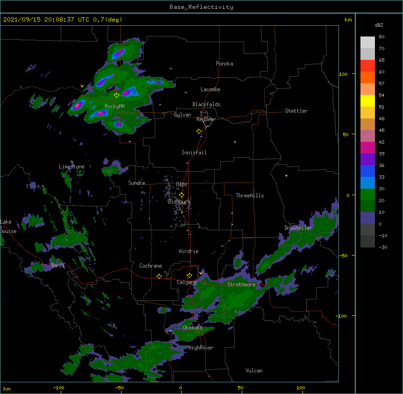Image resolution: width=403 pixels, height=394 pixels.
Task: Click the 80 value on dBZ scale
Action: [x=381, y=37]
